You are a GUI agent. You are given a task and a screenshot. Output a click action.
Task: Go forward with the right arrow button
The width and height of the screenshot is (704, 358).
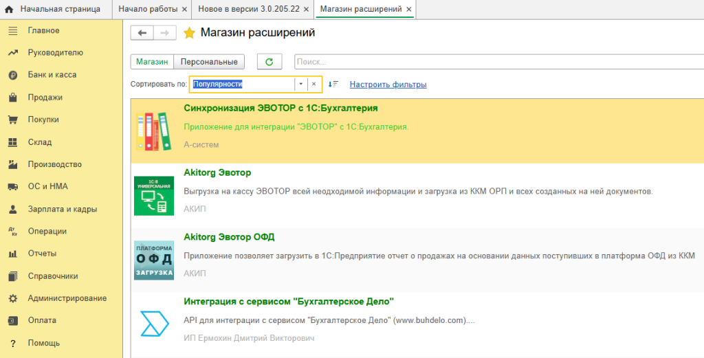point(164,33)
